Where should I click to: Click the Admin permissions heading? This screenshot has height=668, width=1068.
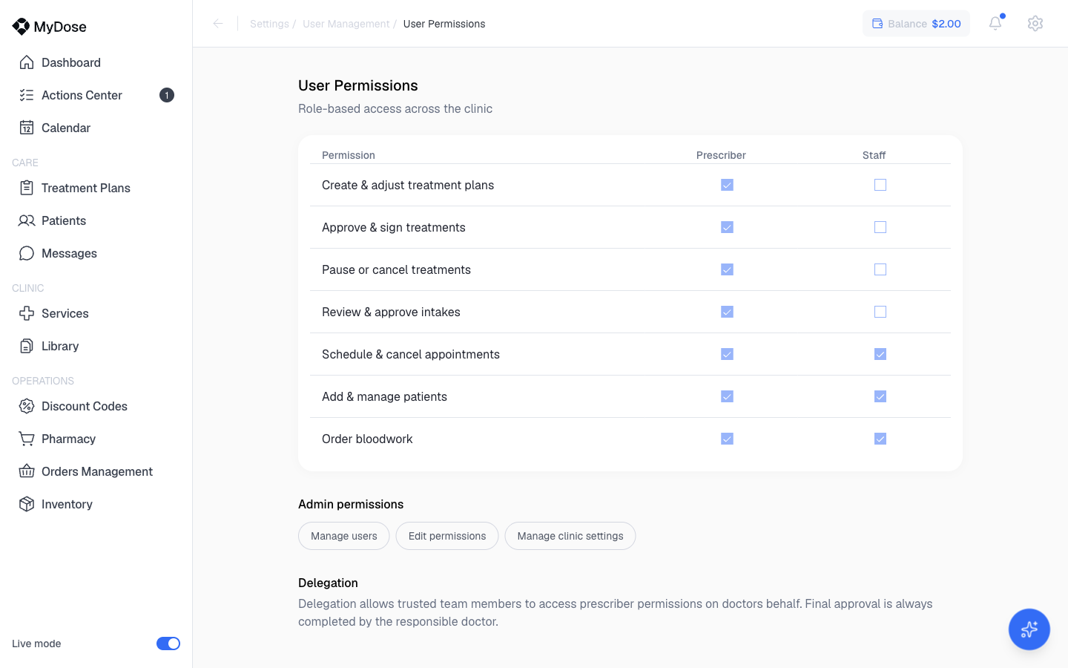coord(351,504)
